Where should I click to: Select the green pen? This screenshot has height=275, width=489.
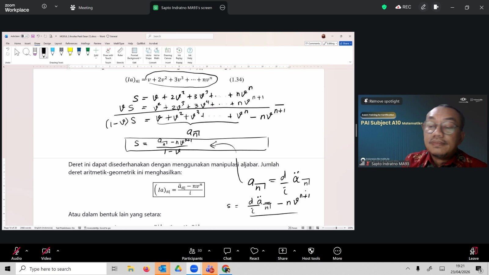coord(88,52)
